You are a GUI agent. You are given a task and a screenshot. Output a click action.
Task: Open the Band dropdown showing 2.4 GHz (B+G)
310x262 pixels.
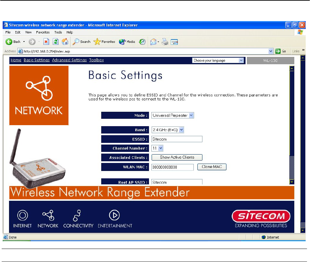(x=181, y=130)
